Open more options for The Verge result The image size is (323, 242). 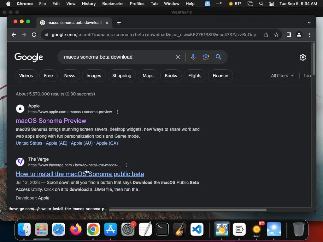(x=126, y=165)
